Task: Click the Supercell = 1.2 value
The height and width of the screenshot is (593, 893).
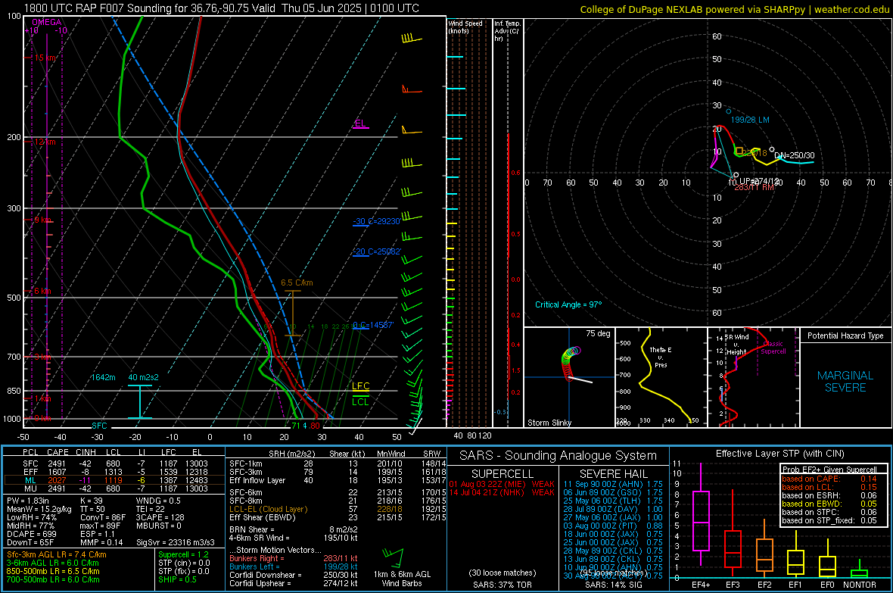Action: coord(183,554)
